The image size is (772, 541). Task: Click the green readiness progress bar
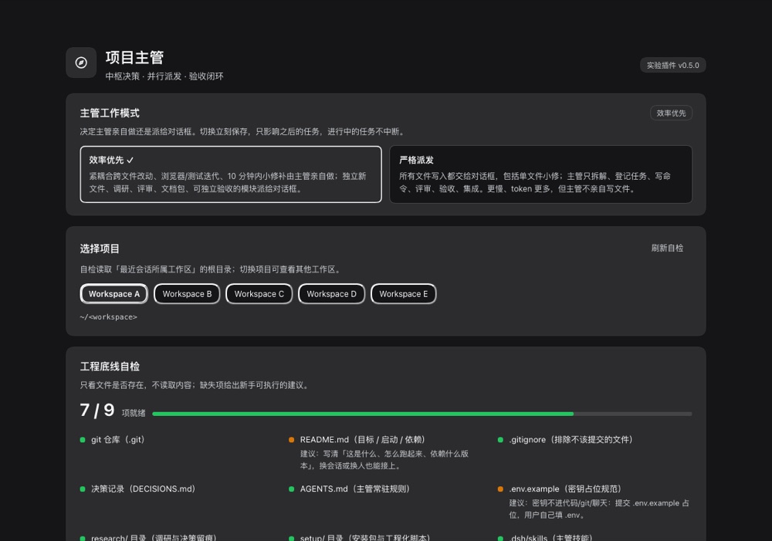tap(363, 414)
